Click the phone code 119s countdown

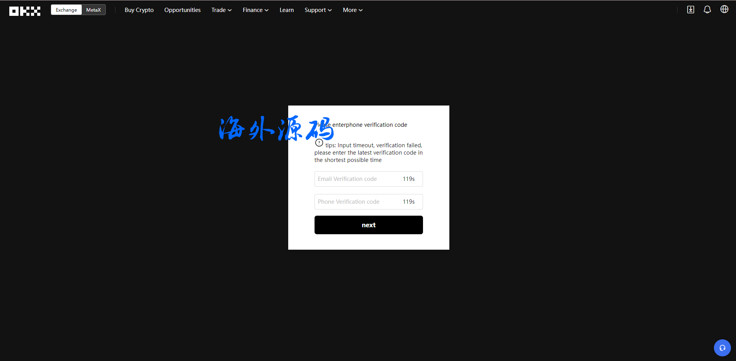pyautogui.click(x=409, y=202)
